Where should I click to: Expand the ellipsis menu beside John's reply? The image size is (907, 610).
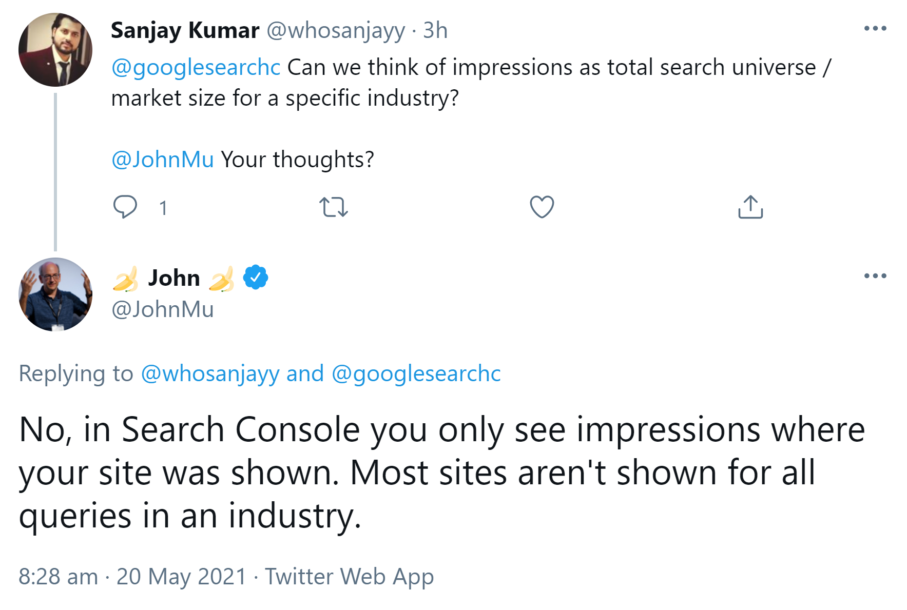874,276
